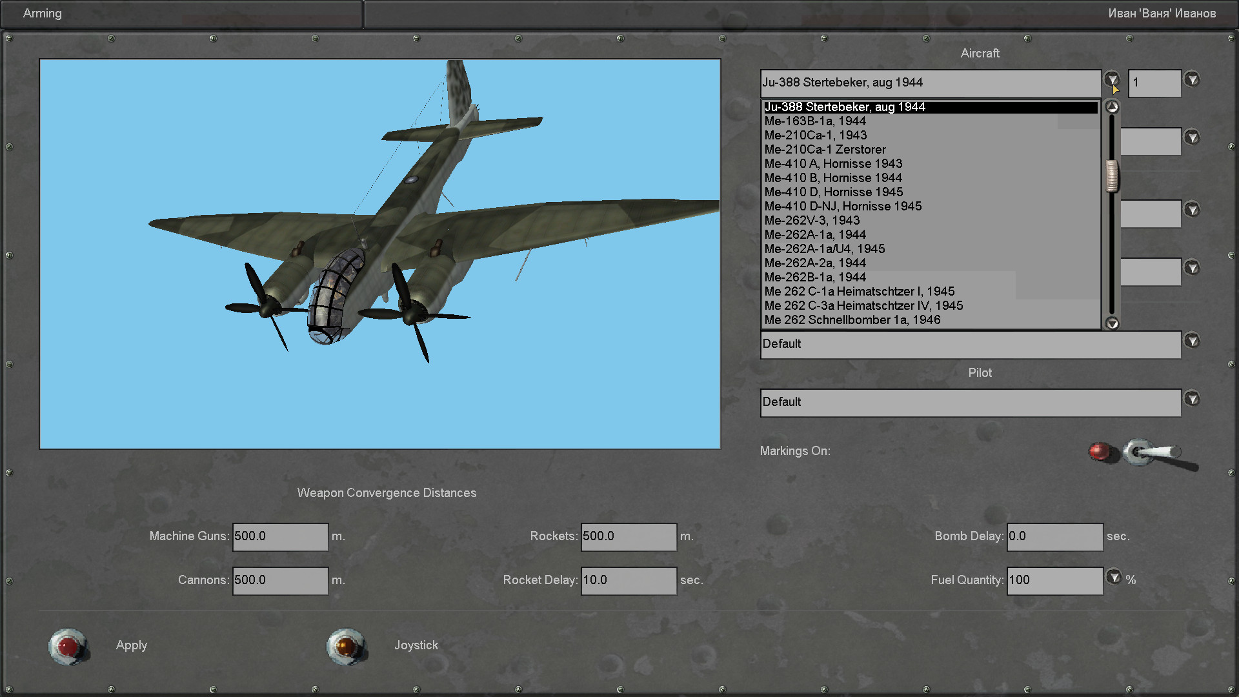Open the Pilot Default dropdown arrow

[x=1192, y=399]
